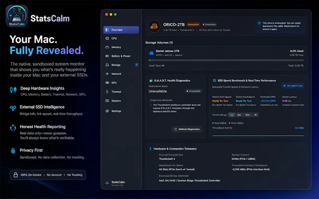Screen dimensions: 319x199
Task: Click the Hardware & Connection Telemetry icon
Action: 150,149
